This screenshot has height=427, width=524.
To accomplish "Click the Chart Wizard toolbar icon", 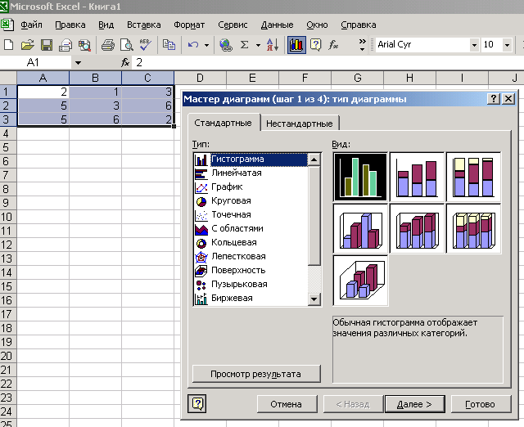I will 296,44.
